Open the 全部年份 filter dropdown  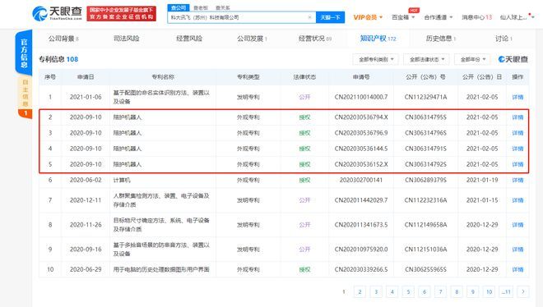coord(472,59)
